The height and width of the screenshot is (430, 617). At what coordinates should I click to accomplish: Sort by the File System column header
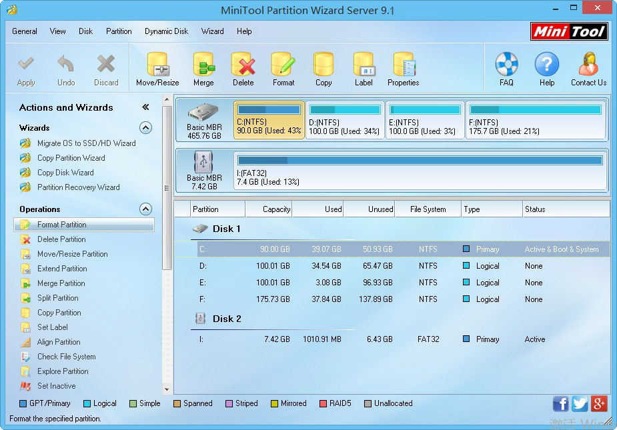[428, 209]
